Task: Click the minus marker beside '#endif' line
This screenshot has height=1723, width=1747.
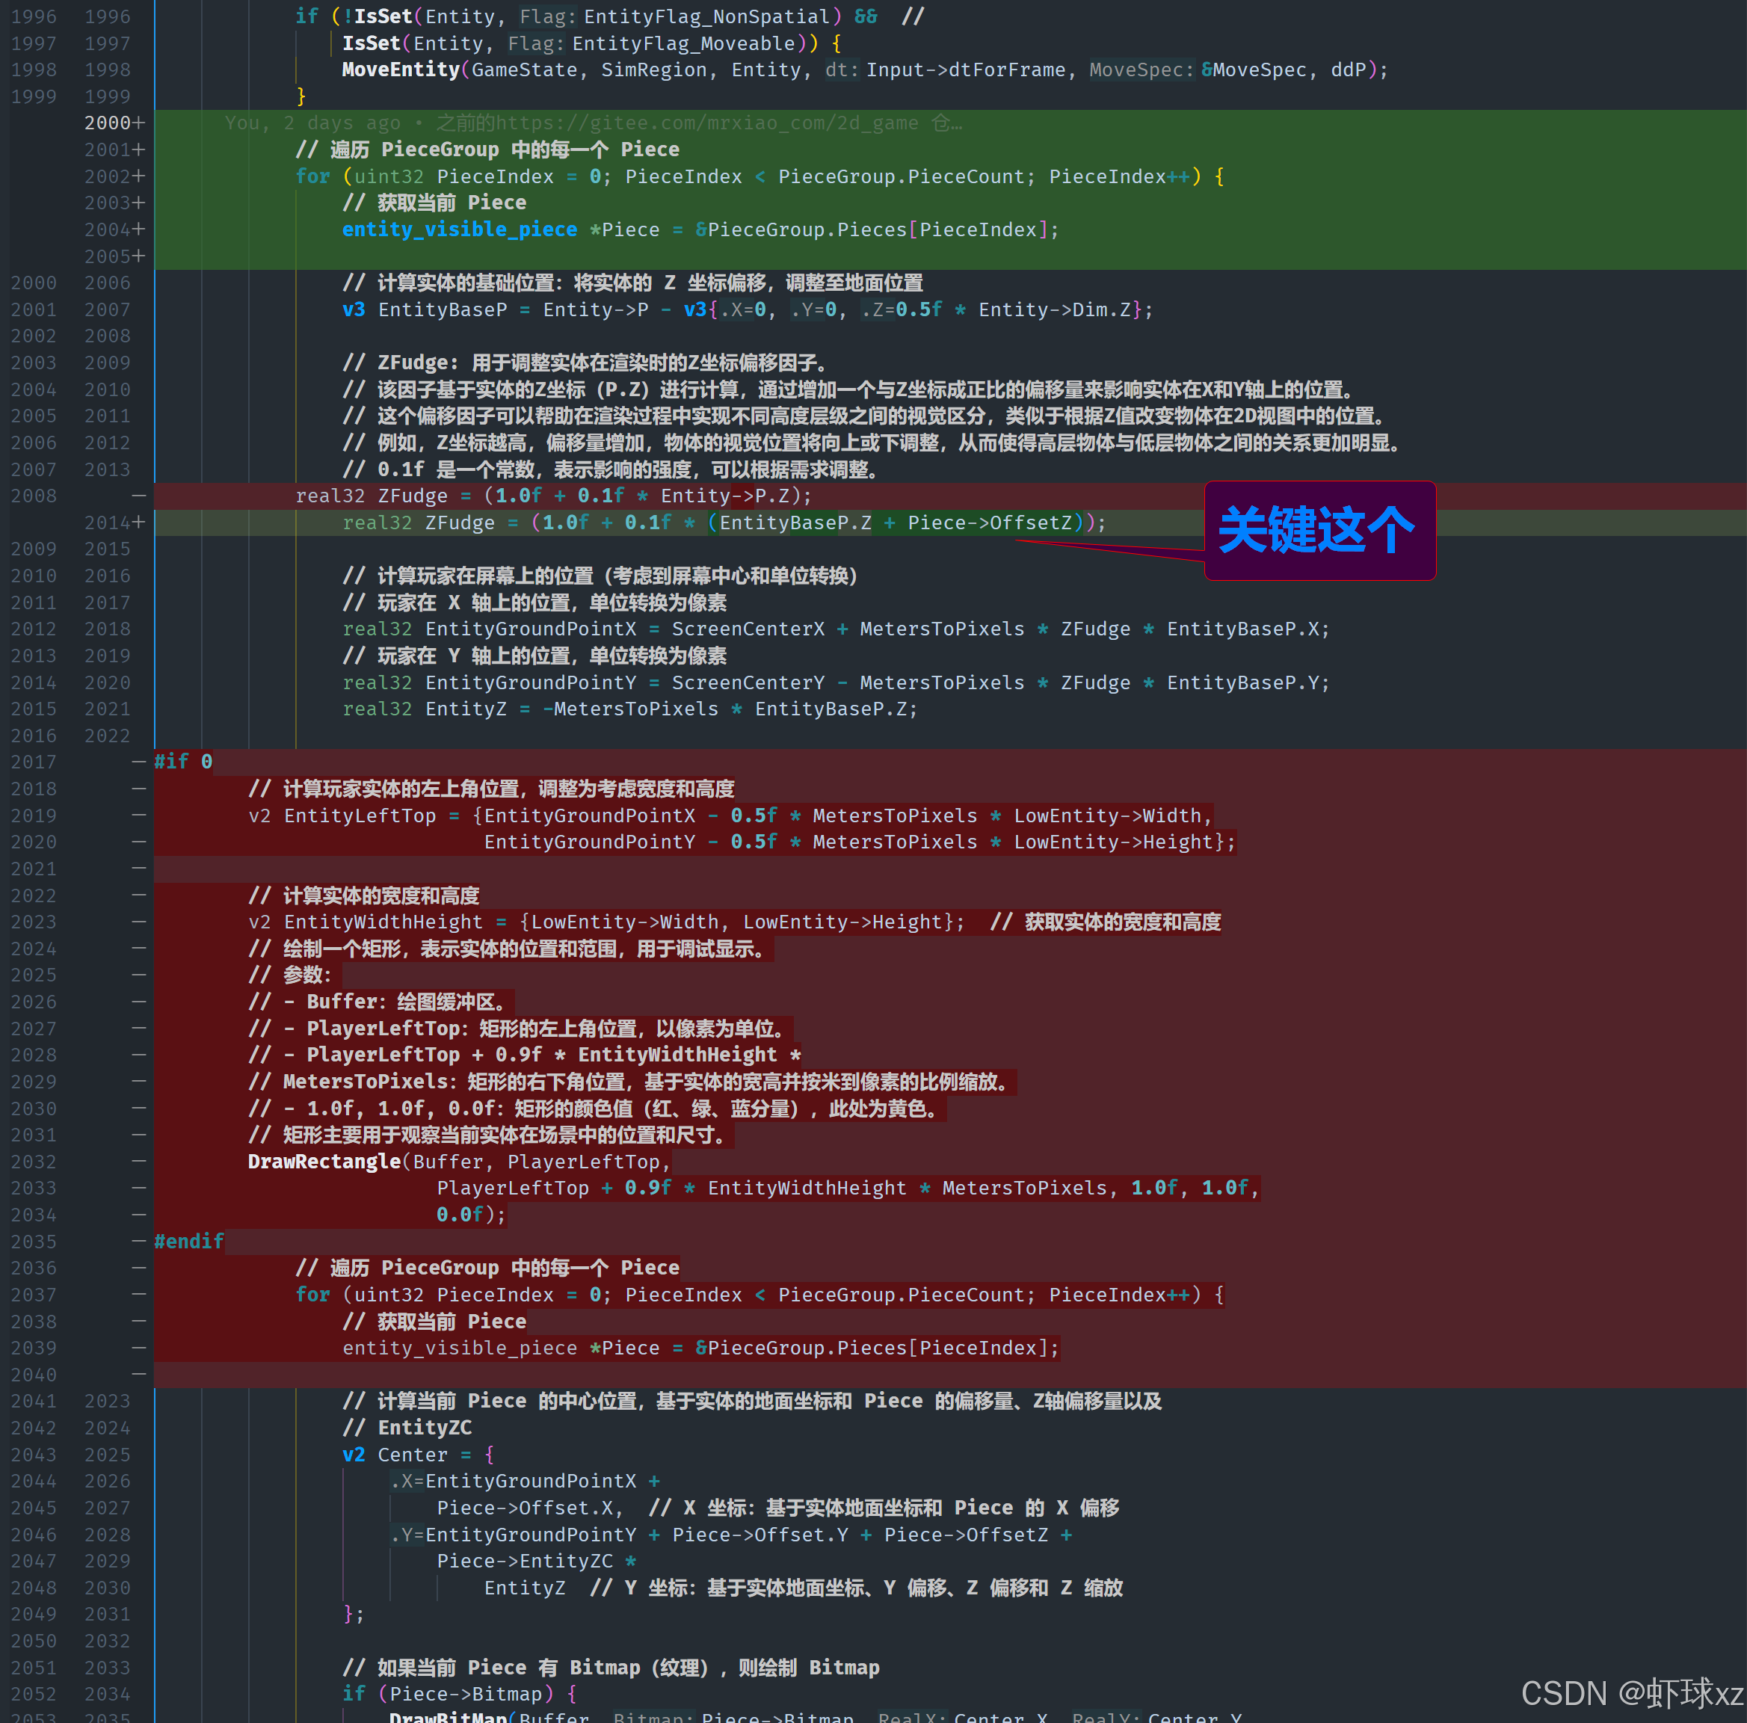Action: pyautogui.click(x=138, y=1241)
